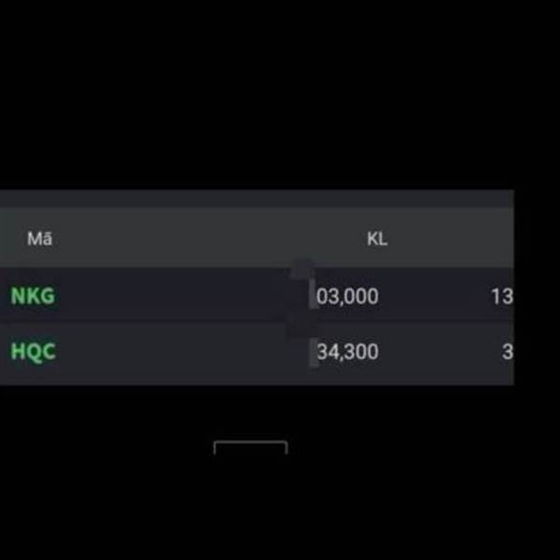Image resolution: width=560 pixels, height=560 pixels.
Task: Click NKG row space between 03,000 and 13
Action: point(434,297)
